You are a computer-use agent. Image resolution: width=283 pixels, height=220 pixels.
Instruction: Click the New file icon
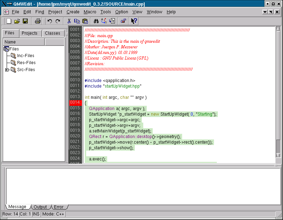coord(9,21)
